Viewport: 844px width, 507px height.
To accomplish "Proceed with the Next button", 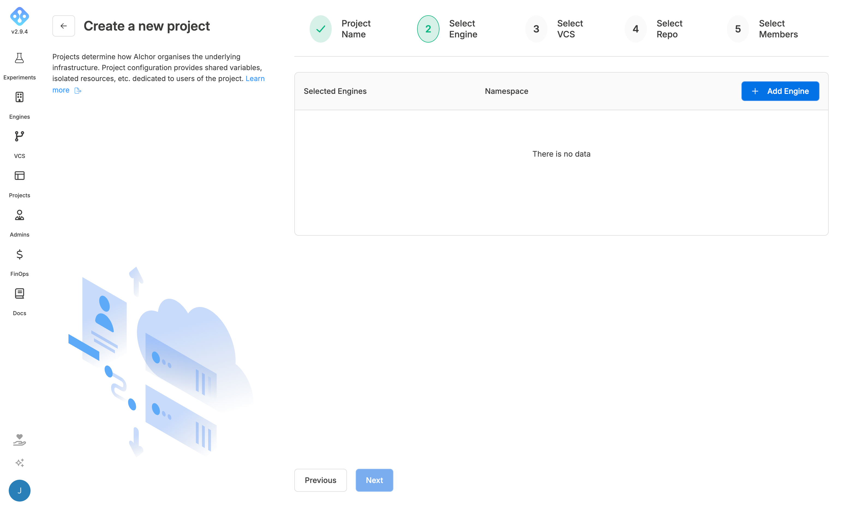I will pos(375,480).
